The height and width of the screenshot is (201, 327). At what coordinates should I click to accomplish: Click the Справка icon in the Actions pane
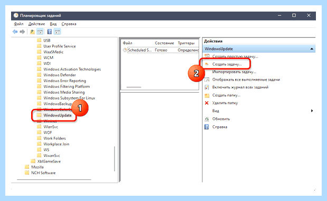pyautogui.click(x=207, y=127)
